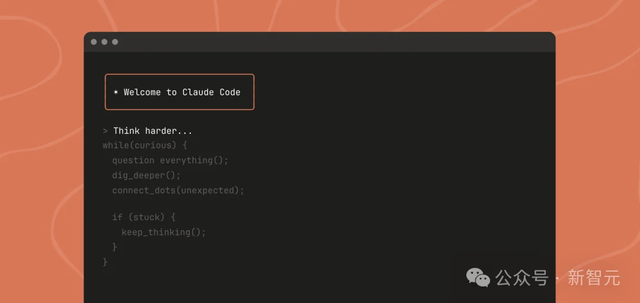The width and height of the screenshot is (640, 303).
Task: Click the middle window dot in title bar
Action: 104,42
